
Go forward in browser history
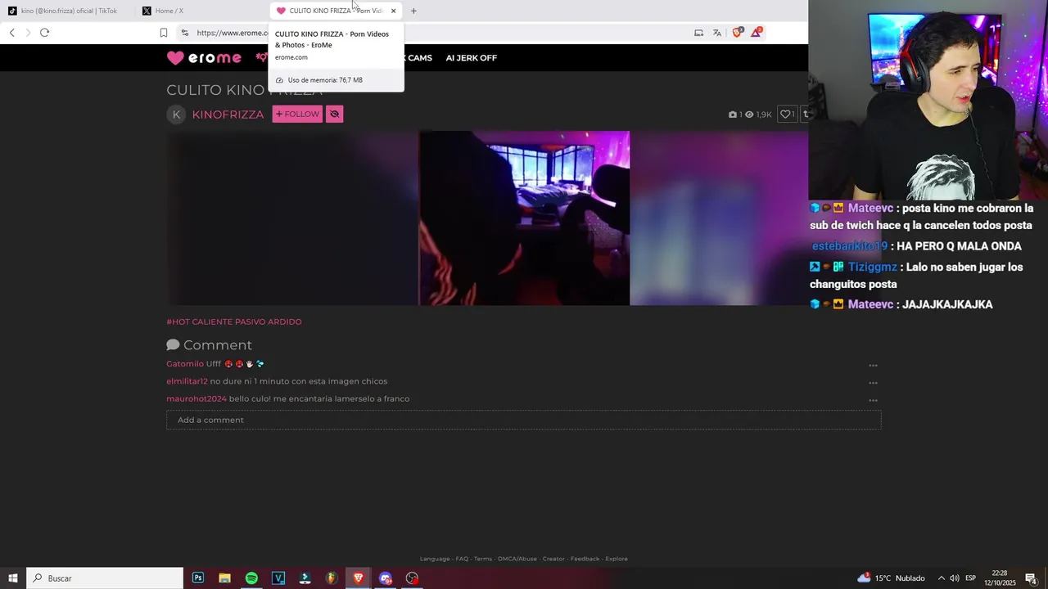pyautogui.click(x=28, y=33)
